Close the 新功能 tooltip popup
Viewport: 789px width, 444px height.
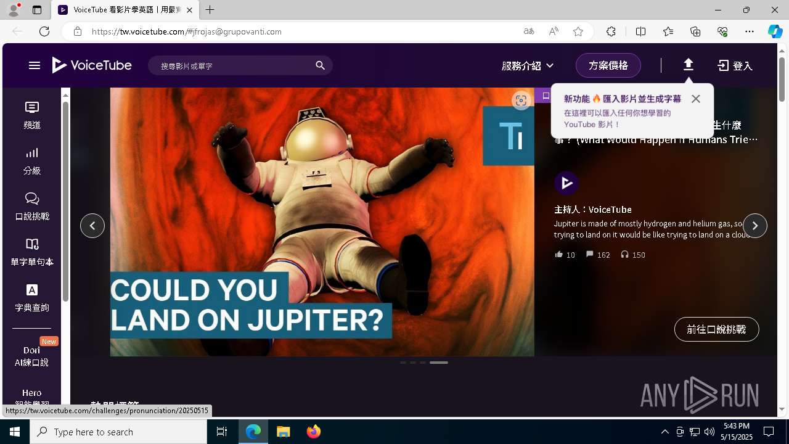[x=696, y=99]
